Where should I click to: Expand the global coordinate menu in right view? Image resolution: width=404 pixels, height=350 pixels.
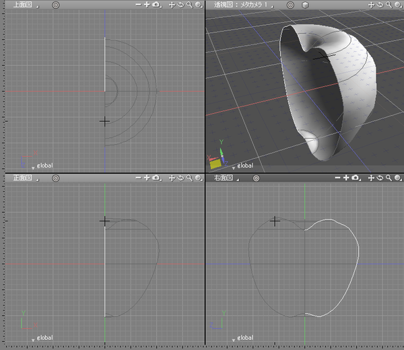(x=234, y=339)
